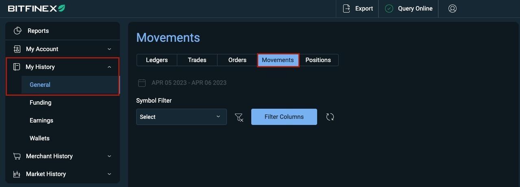Click the My Account badge icon

[x=17, y=49]
